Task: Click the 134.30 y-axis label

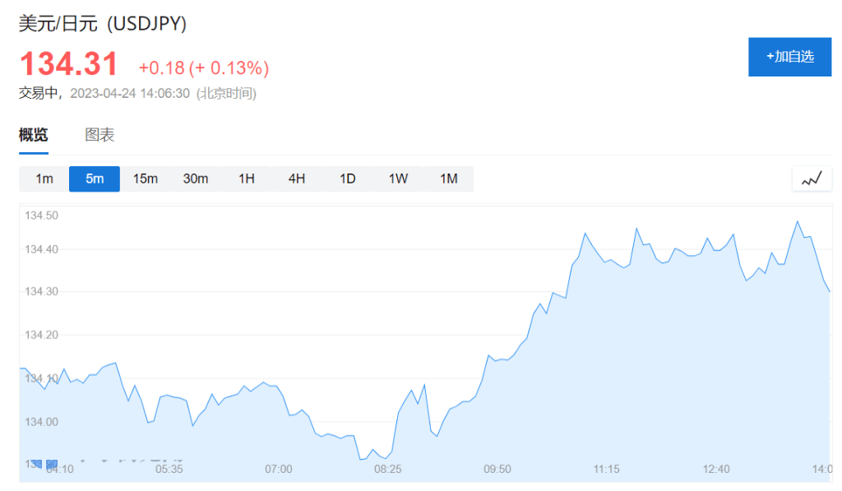Action: pyautogui.click(x=41, y=292)
